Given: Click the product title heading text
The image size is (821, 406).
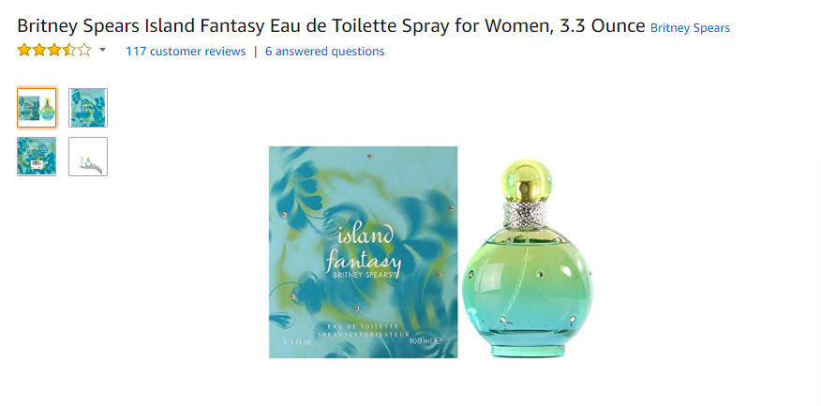Looking at the screenshot, I should click(331, 25).
